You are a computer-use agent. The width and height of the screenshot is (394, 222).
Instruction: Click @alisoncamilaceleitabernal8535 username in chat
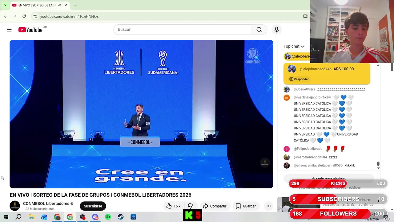point(318,166)
